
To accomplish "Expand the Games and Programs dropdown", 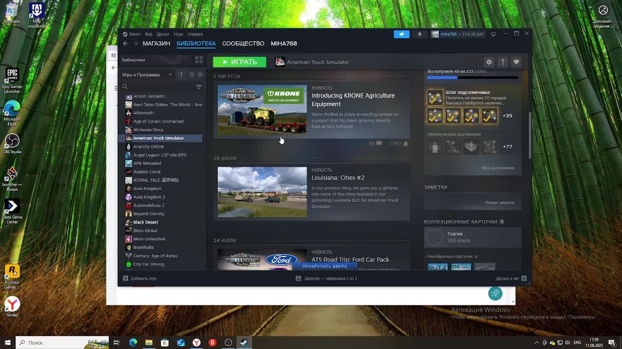I will point(147,75).
